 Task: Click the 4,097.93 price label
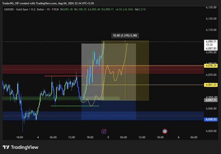(211, 49)
